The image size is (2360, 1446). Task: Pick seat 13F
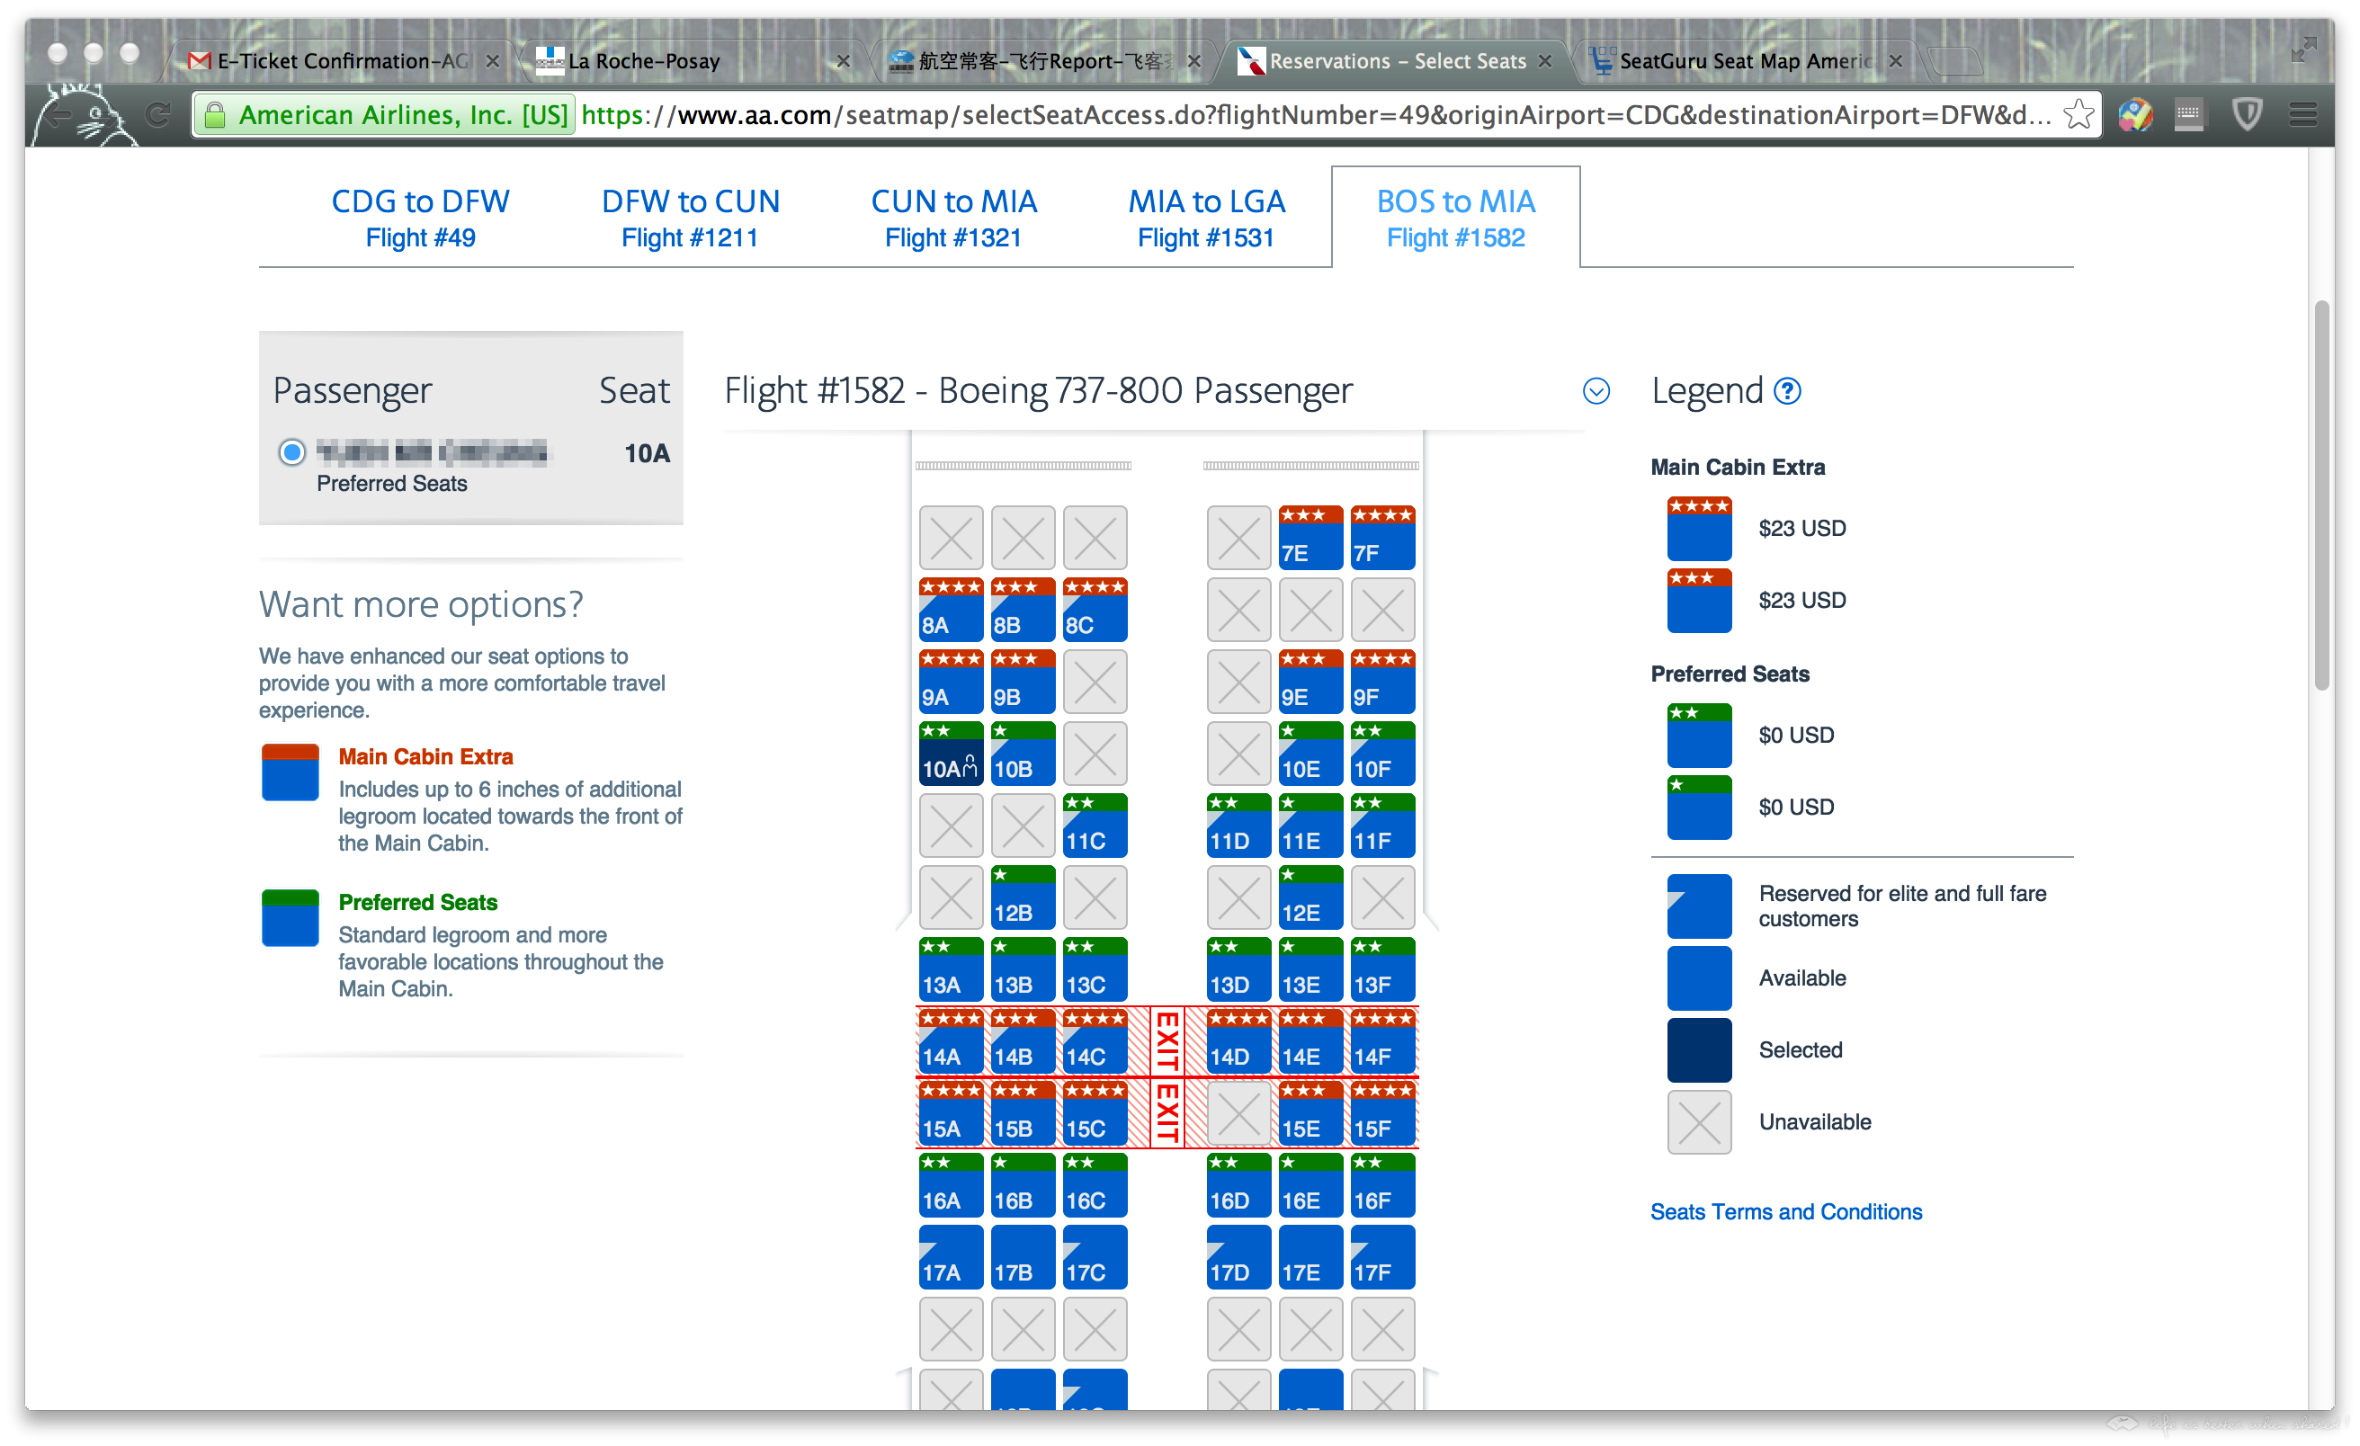pyautogui.click(x=1381, y=969)
